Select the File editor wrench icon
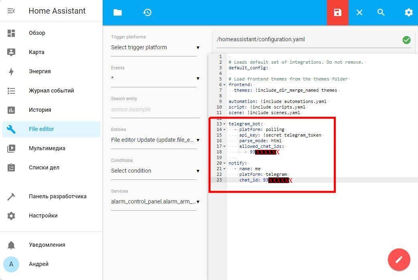This screenshot has width=418, height=280. pos(11,129)
